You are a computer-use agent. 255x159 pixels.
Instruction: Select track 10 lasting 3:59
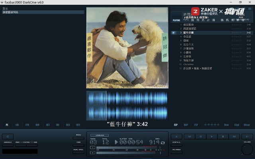pos(212,60)
